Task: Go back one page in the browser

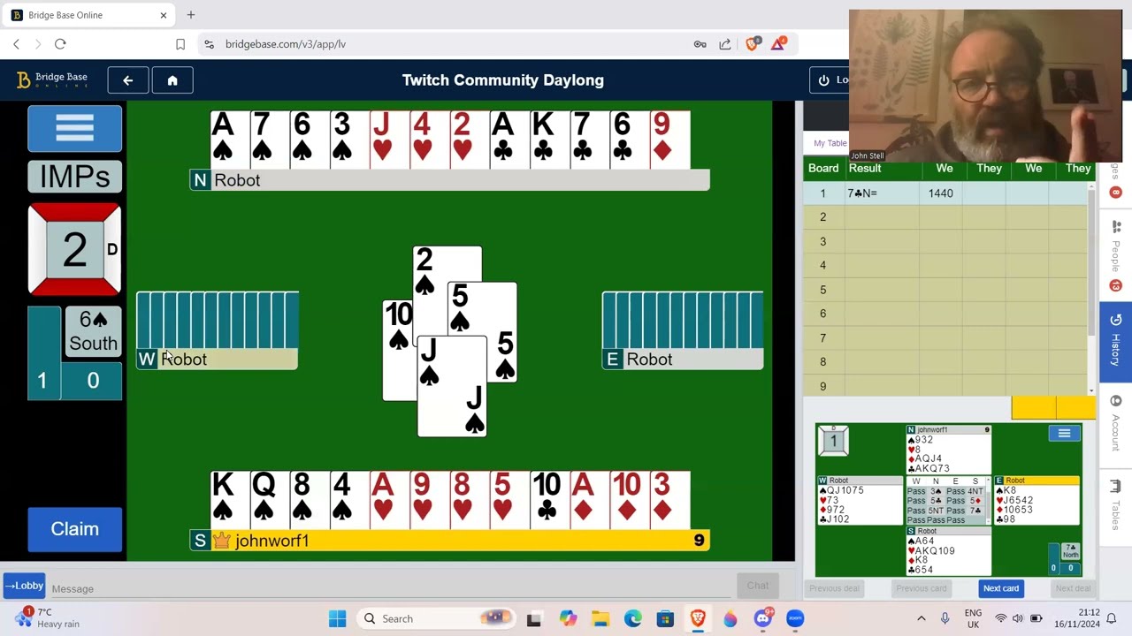Action: tap(16, 44)
